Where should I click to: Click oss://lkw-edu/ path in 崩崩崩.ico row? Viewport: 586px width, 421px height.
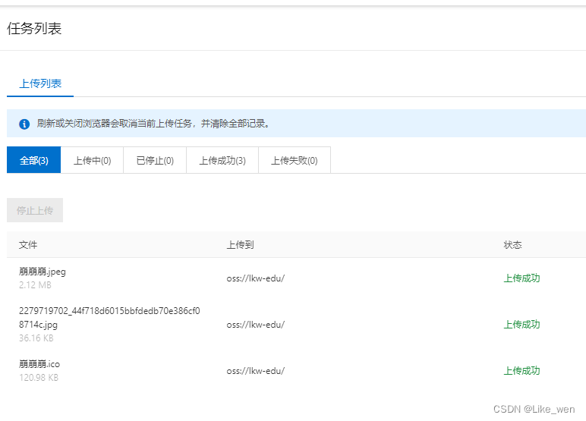click(x=256, y=371)
